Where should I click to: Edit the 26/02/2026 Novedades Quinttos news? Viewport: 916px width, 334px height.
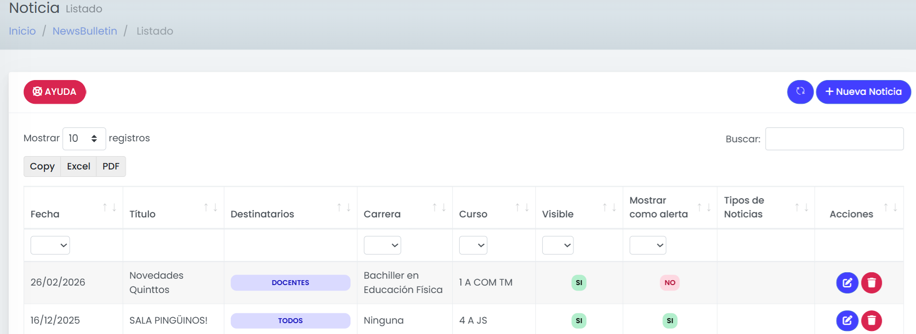pos(847,283)
